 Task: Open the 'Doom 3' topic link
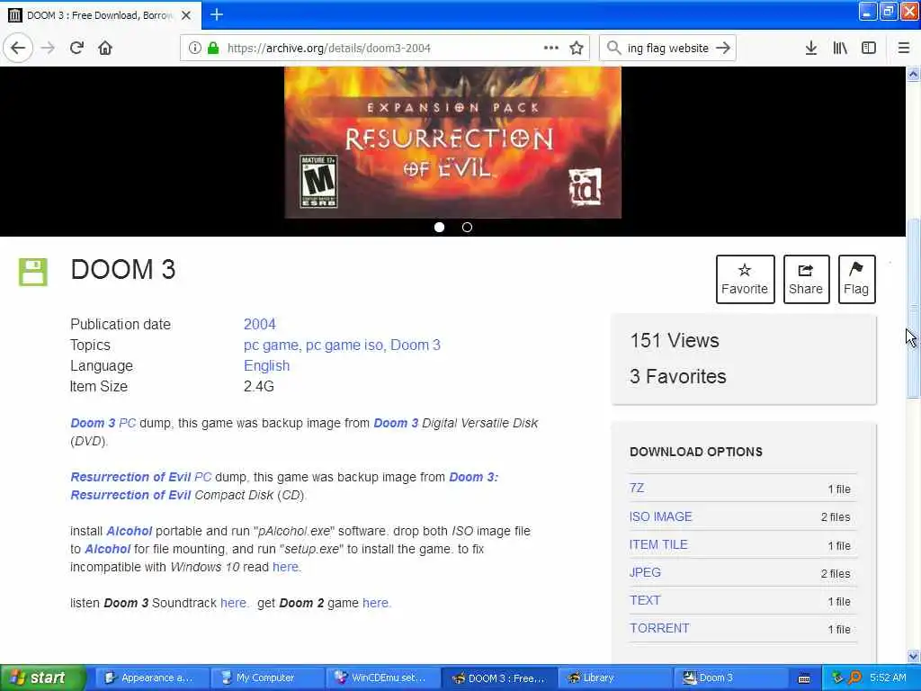pos(416,345)
